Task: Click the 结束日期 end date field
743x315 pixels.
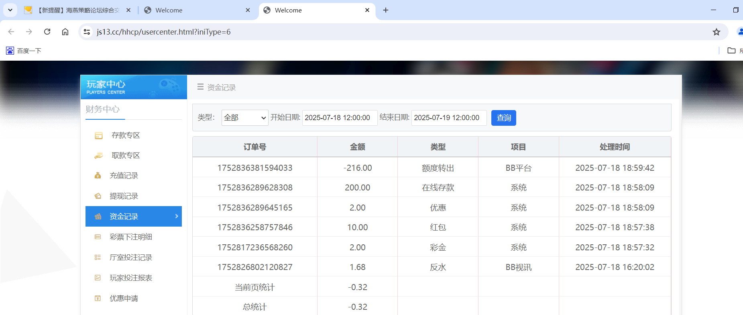Action: (448, 118)
